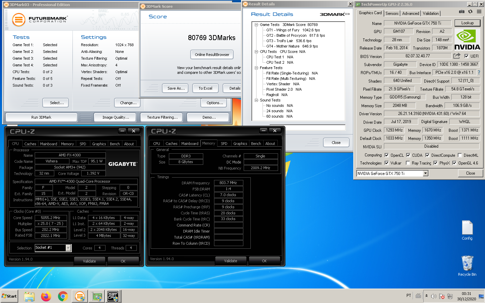Open the Socket #1 selection dropdown
This screenshot has width=485, height=303.
(x=68, y=248)
